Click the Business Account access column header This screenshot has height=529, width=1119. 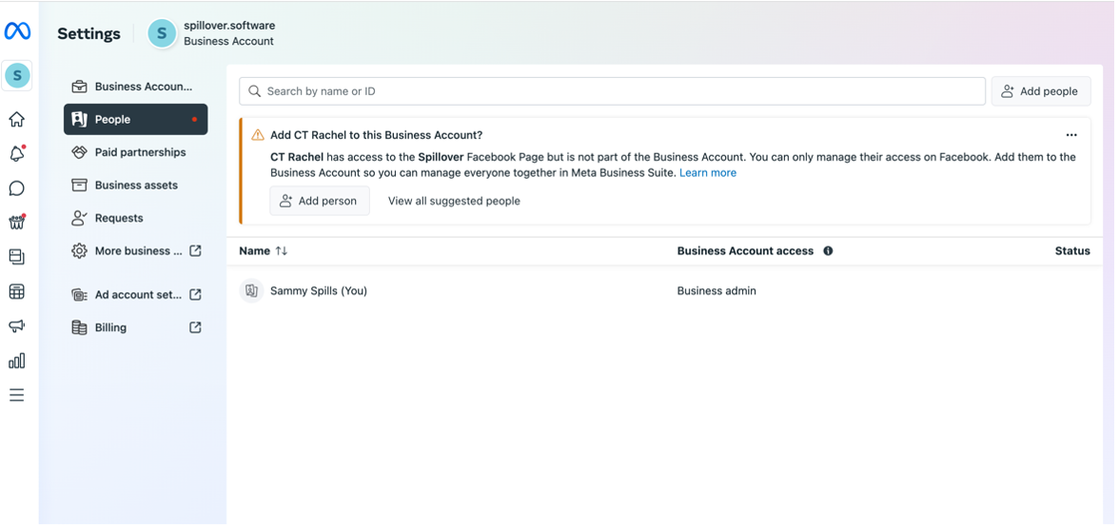pos(745,250)
